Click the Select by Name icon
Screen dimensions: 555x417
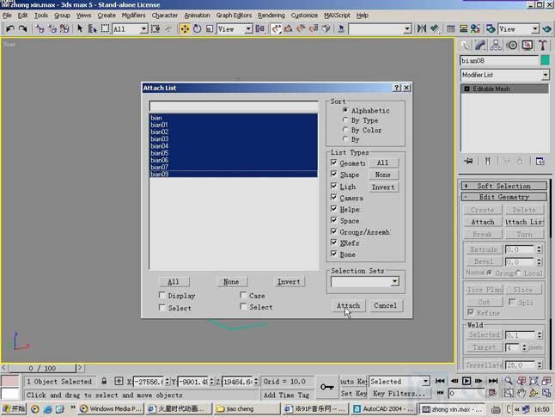93,28
